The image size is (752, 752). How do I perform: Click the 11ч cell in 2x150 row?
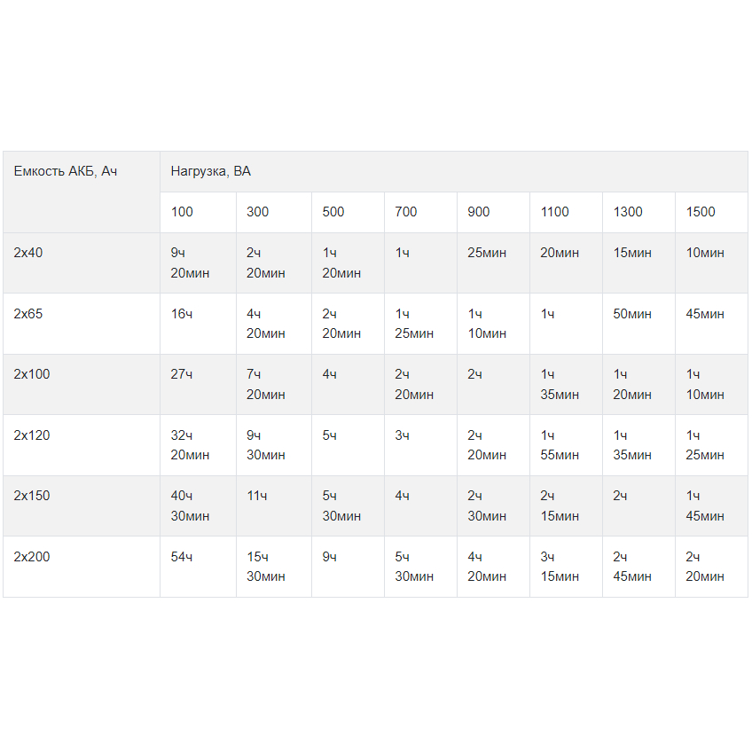tap(274, 506)
